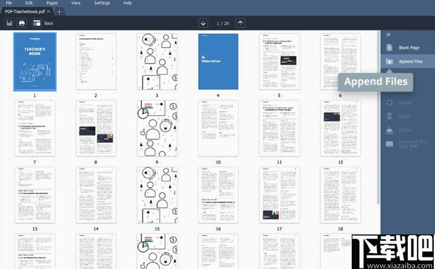435x269 pixels.
Task: Select page 3 thumbnail
Action: coord(157,62)
